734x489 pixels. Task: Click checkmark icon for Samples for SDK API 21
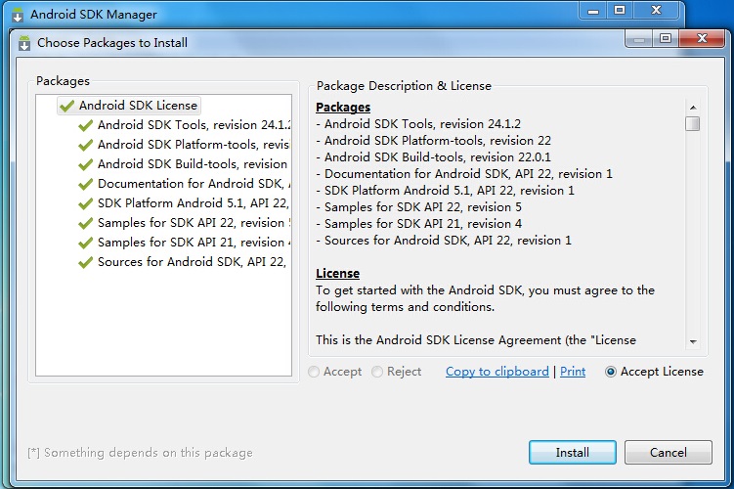click(85, 244)
